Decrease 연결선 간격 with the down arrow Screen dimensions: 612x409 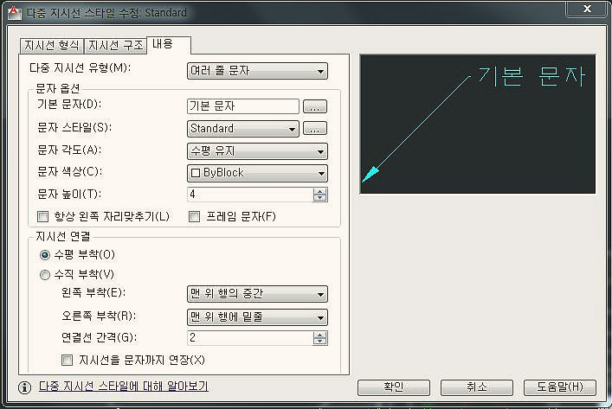pyautogui.click(x=320, y=342)
